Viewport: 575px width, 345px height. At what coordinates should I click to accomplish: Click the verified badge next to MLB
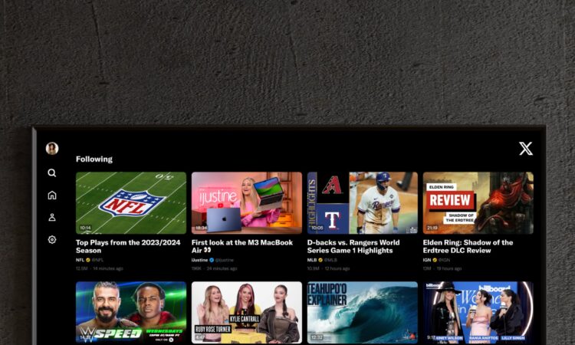click(x=320, y=260)
